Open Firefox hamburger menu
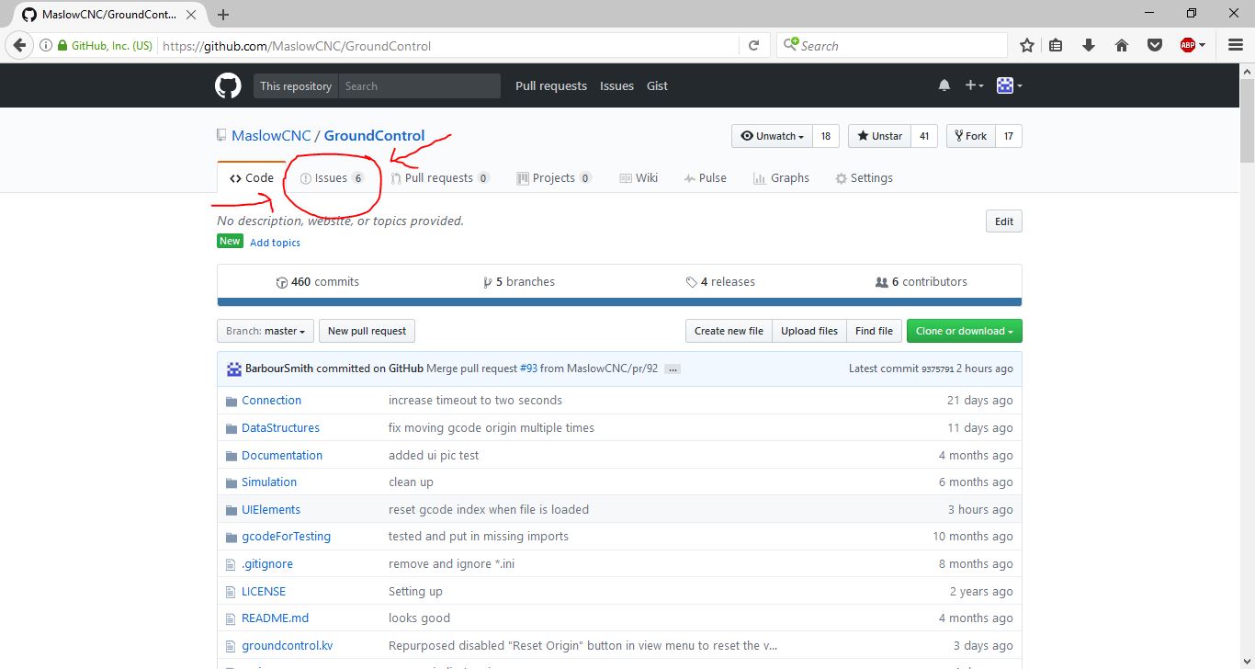This screenshot has width=1255, height=669. 1236,45
